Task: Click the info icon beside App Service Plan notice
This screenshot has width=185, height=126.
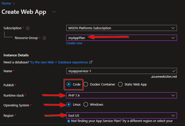Action: click(x=68, y=121)
